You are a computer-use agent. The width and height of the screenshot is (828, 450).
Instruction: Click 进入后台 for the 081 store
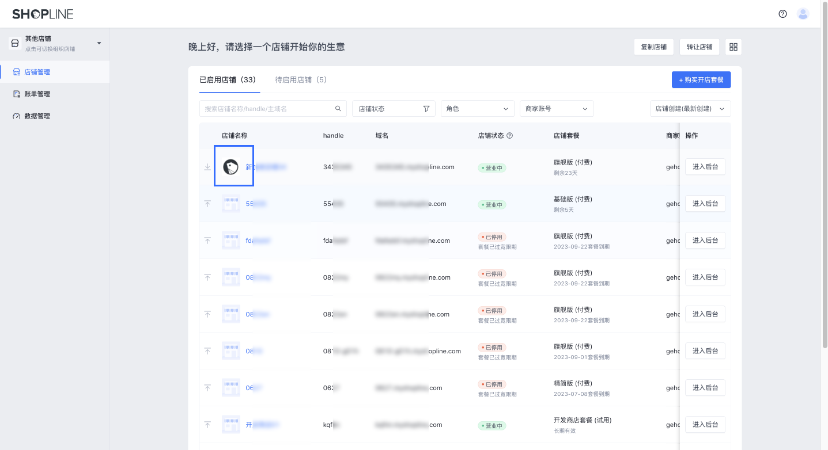click(705, 351)
